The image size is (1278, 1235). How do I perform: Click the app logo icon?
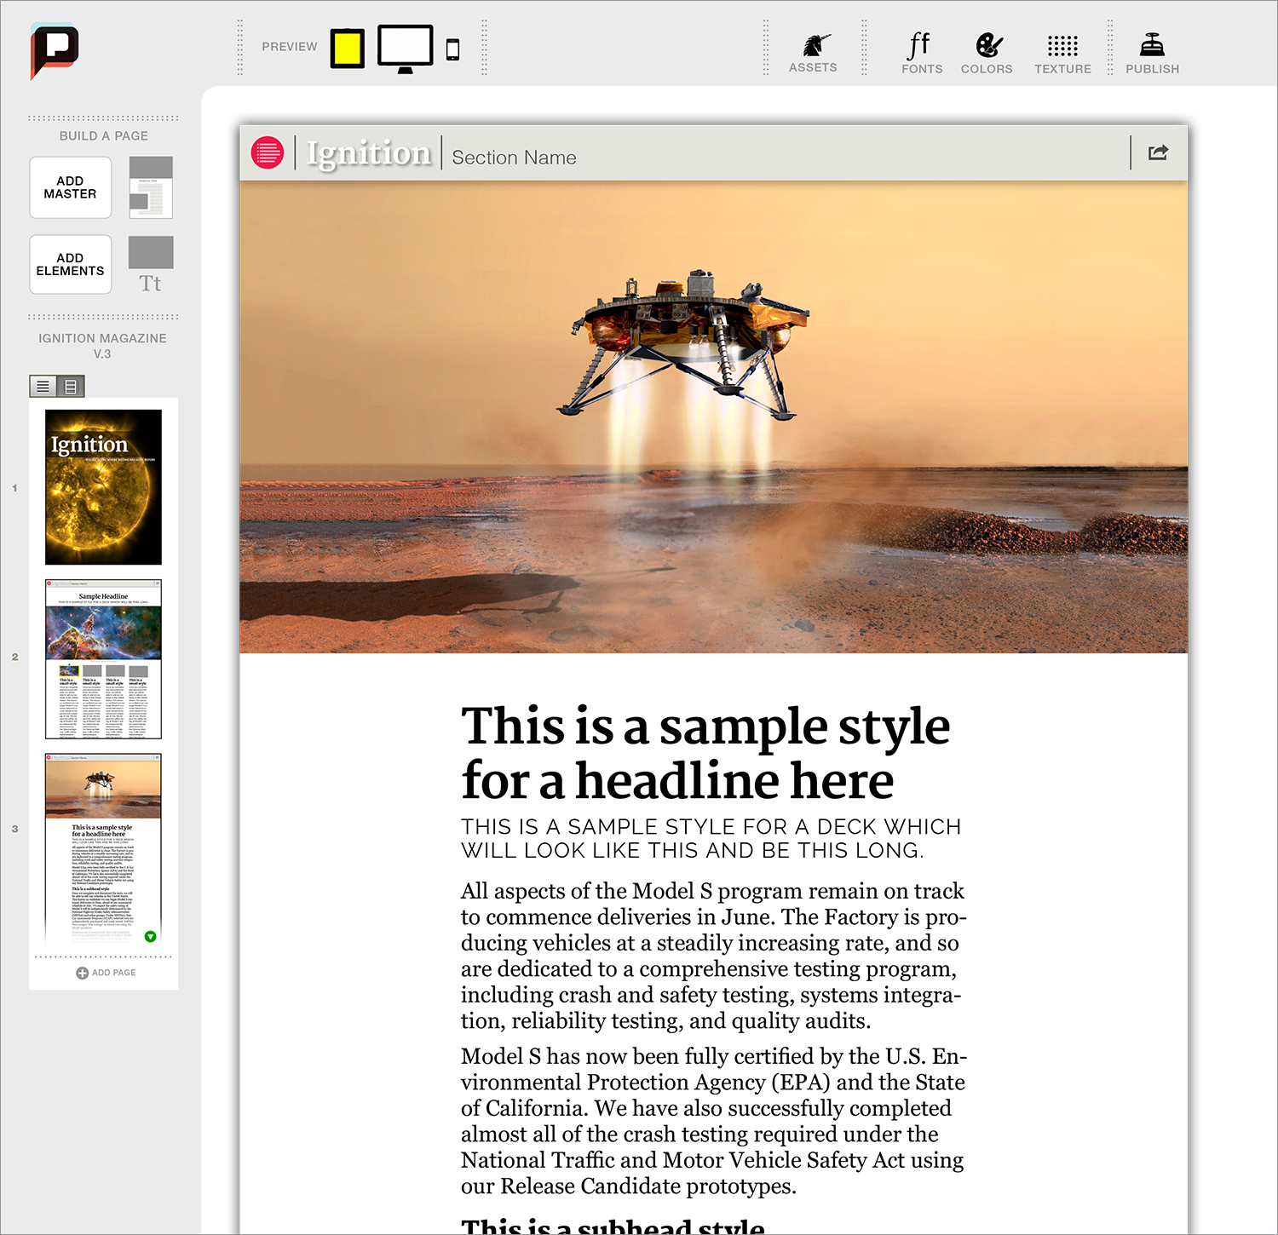55,51
